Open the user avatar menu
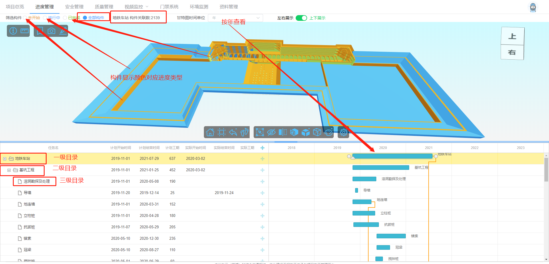Screen dimensions: 549x264 [533, 7]
